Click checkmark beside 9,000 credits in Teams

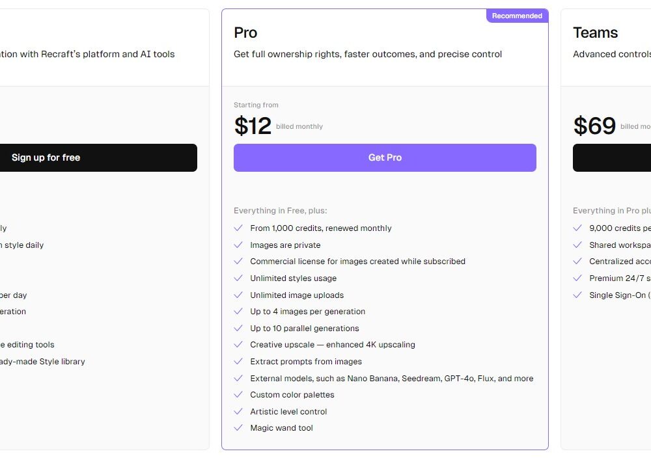577,228
